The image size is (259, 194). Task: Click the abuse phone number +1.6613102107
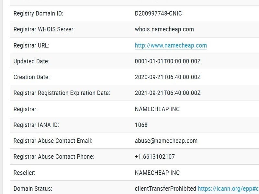155,157
